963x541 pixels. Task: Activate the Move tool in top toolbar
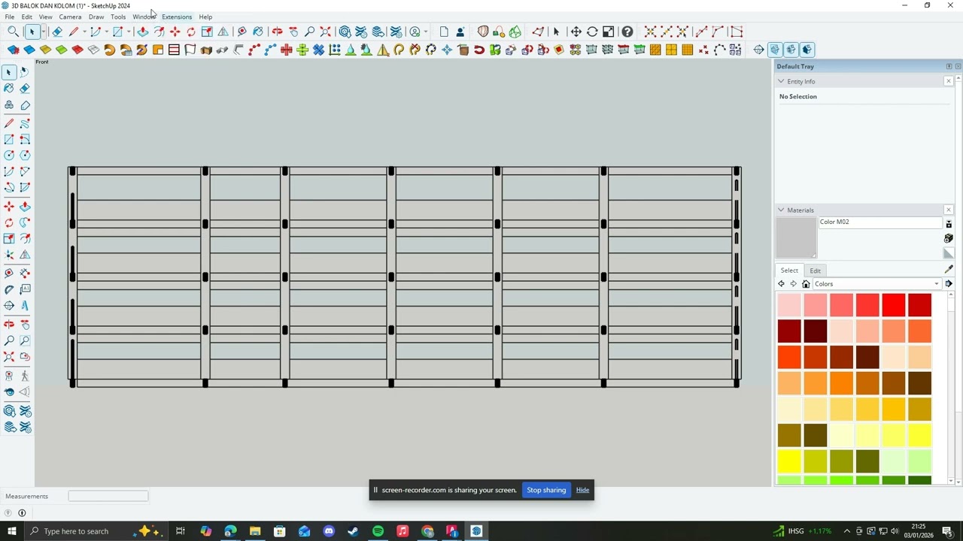(175, 32)
